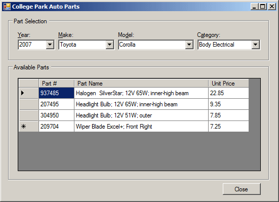Image resolution: width=279 pixels, height=202 pixels.
Task: Open the Model dropdown arrow
Action: [189, 45]
